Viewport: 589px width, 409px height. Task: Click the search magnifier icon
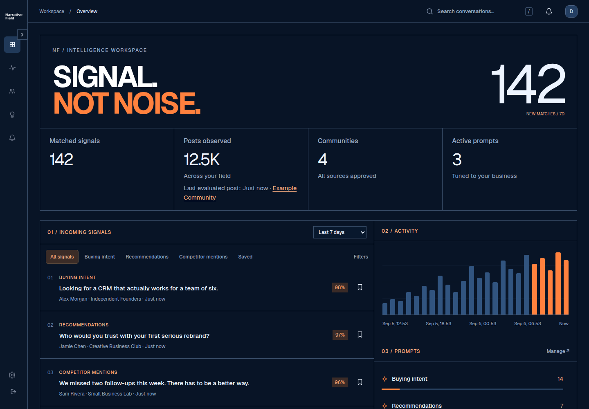click(x=430, y=11)
